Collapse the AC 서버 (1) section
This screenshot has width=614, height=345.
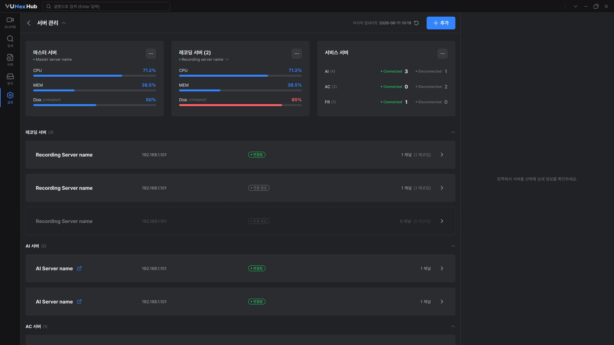point(453,326)
